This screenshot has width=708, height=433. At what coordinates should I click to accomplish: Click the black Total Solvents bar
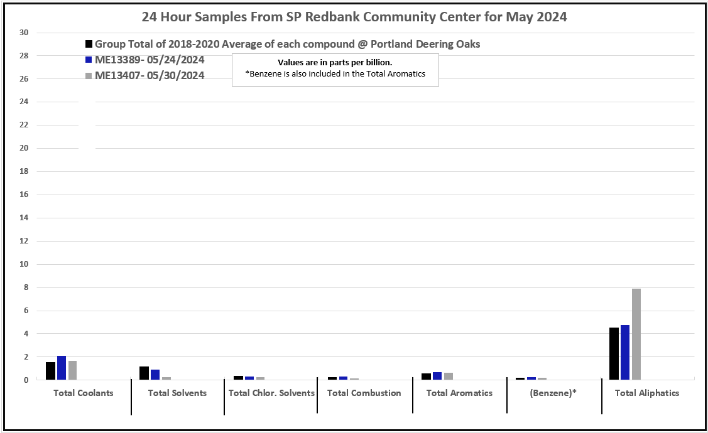(144, 373)
